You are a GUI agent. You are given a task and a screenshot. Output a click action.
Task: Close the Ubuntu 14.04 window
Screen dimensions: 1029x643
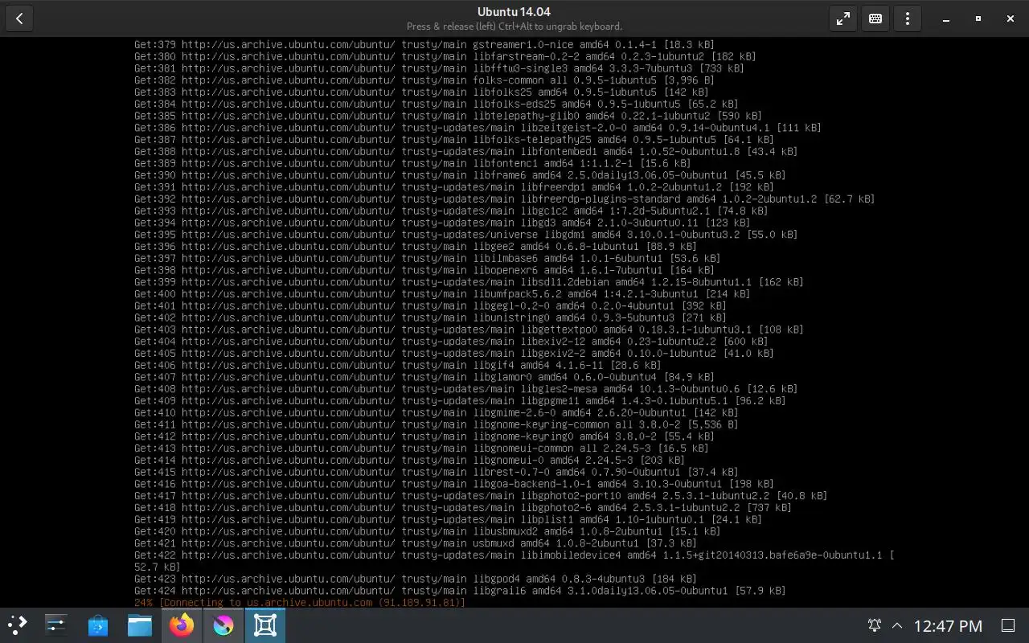point(1011,18)
